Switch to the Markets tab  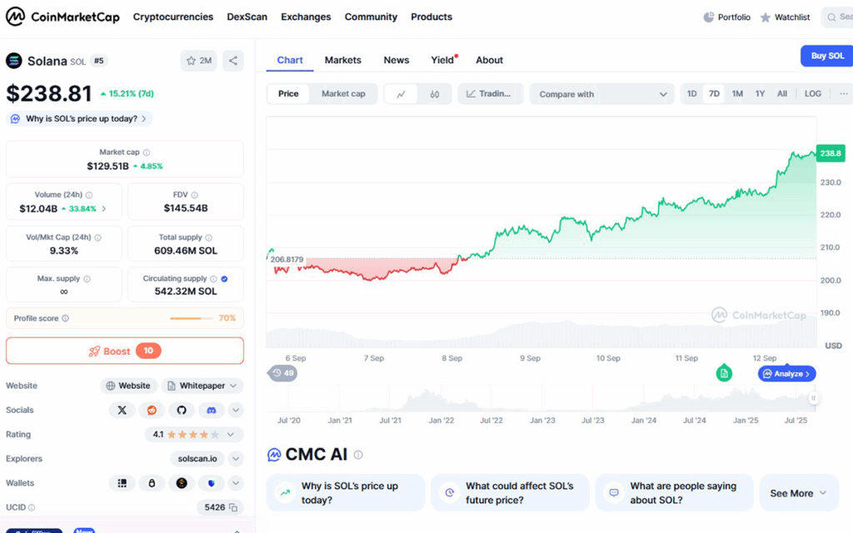click(x=342, y=60)
